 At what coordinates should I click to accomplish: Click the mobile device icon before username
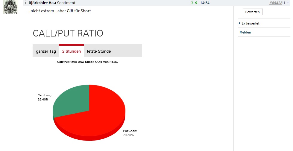pyautogui.click(x=26, y=3)
